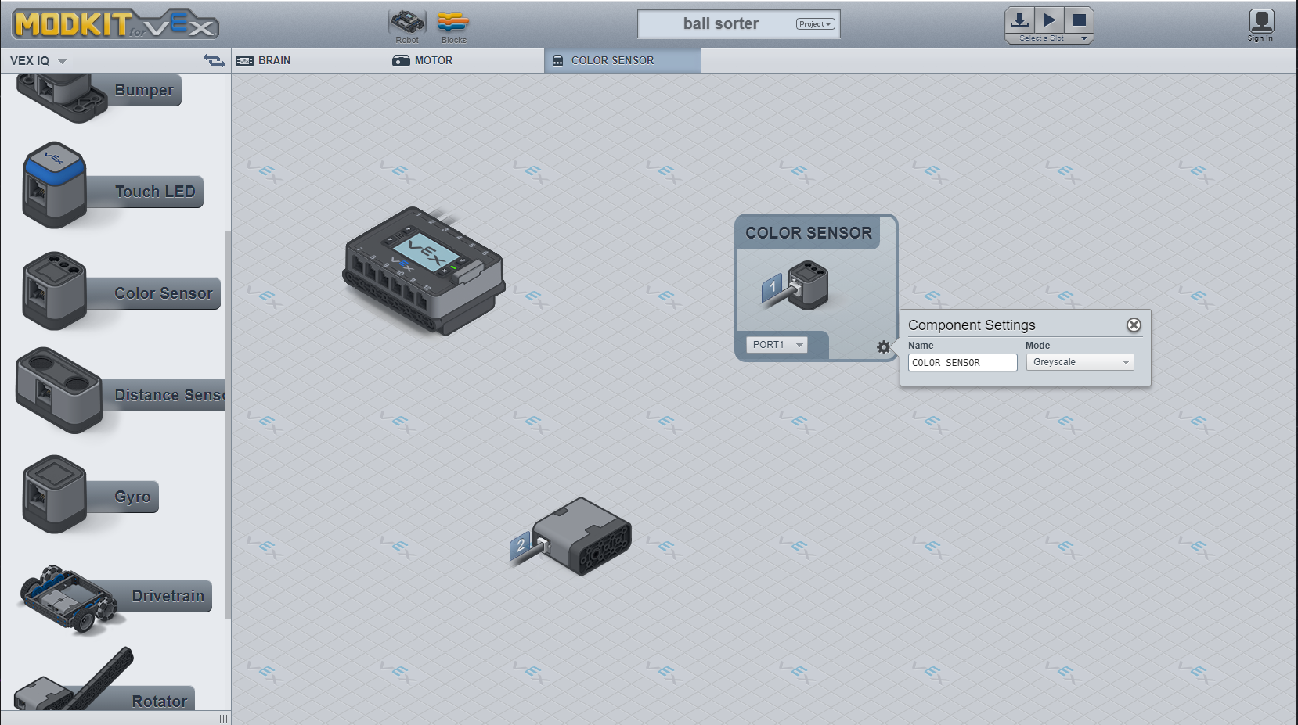Click the download-to-robot icon
The image size is (1298, 725).
tap(1018, 20)
